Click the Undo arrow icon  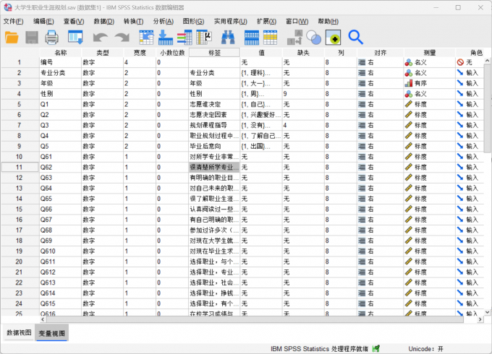click(x=99, y=37)
